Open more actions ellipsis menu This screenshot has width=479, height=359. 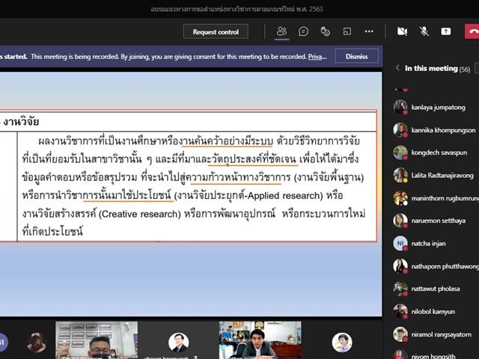pyautogui.click(x=369, y=31)
